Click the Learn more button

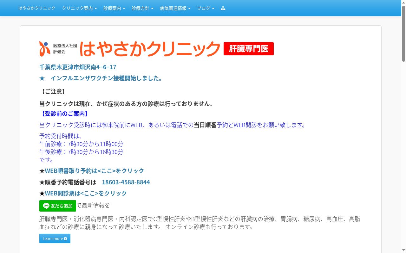tap(55, 238)
